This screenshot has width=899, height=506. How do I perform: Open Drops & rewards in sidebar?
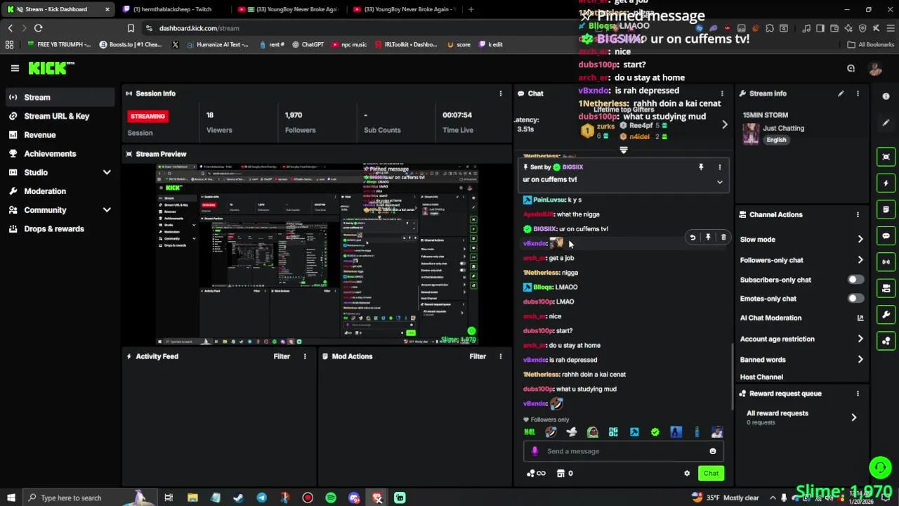[54, 229]
